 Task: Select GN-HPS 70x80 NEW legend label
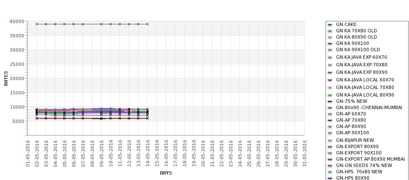coord(359,172)
